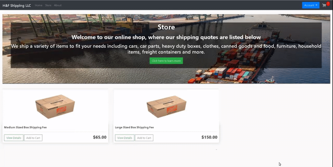View Details for Large Sized Box
The image size is (333, 167).
point(125,138)
